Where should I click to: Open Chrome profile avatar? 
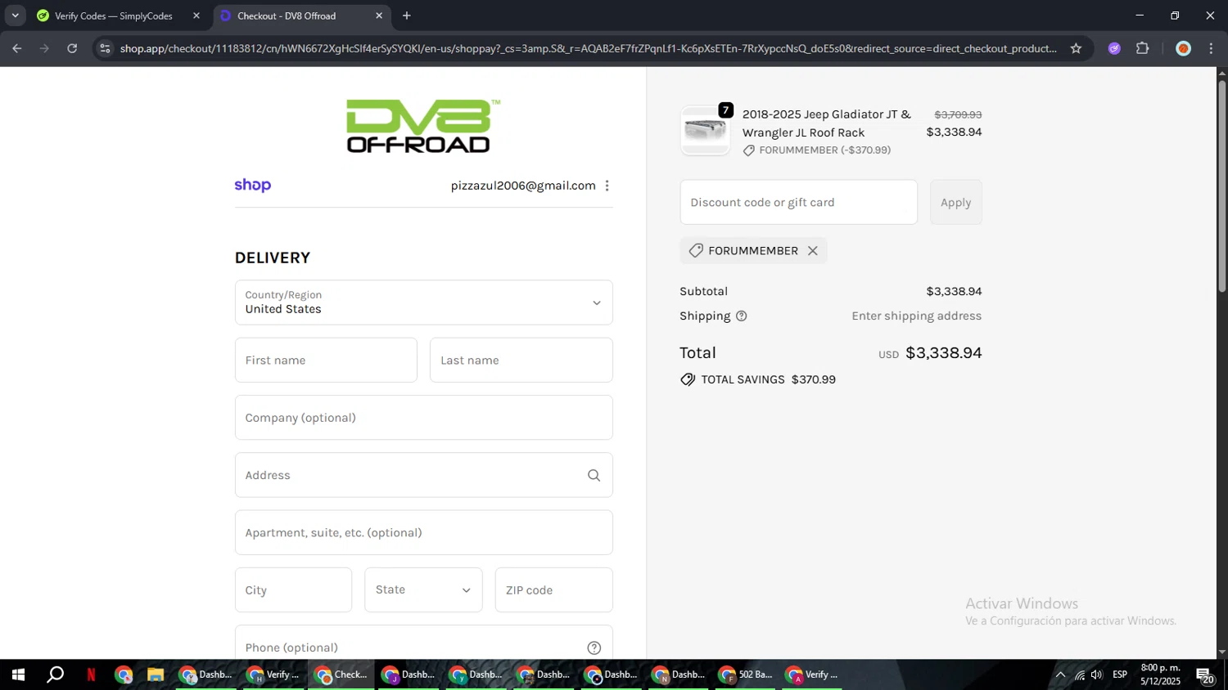pos(1182,48)
